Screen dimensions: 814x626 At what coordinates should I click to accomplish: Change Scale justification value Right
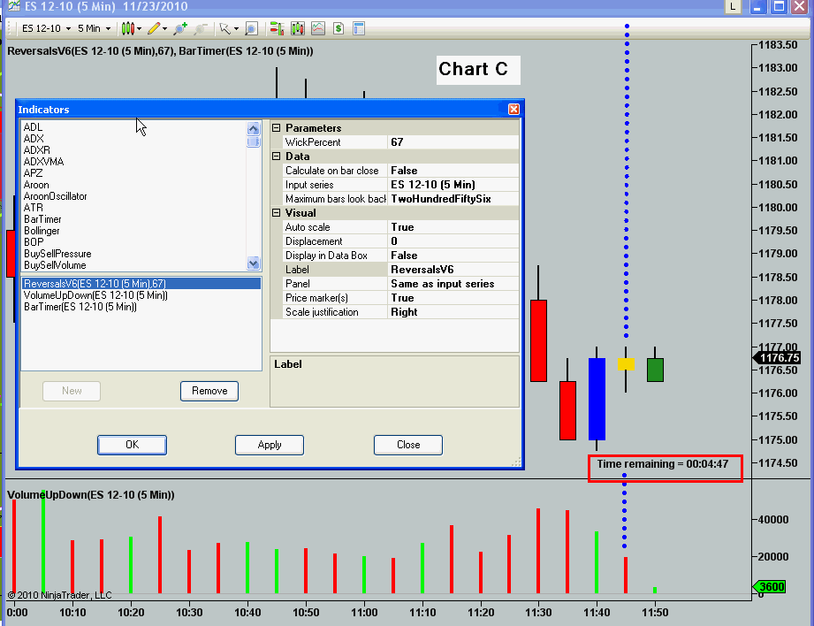[x=453, y=312]
